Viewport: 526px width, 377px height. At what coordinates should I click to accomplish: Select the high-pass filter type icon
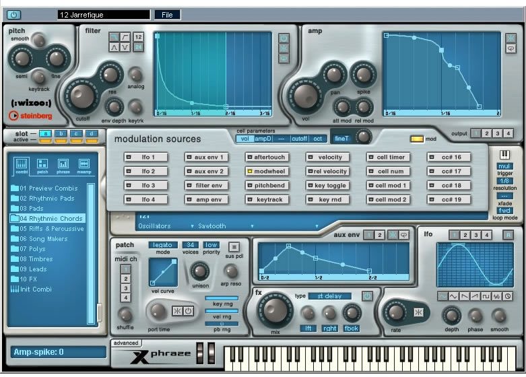[125, 36]
